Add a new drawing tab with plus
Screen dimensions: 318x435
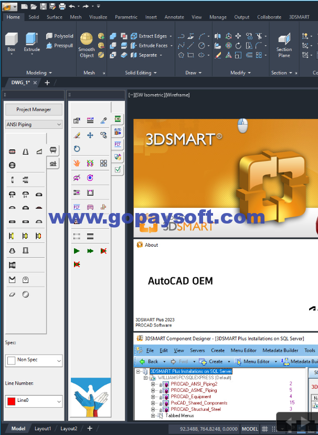[x=47, y=83]
